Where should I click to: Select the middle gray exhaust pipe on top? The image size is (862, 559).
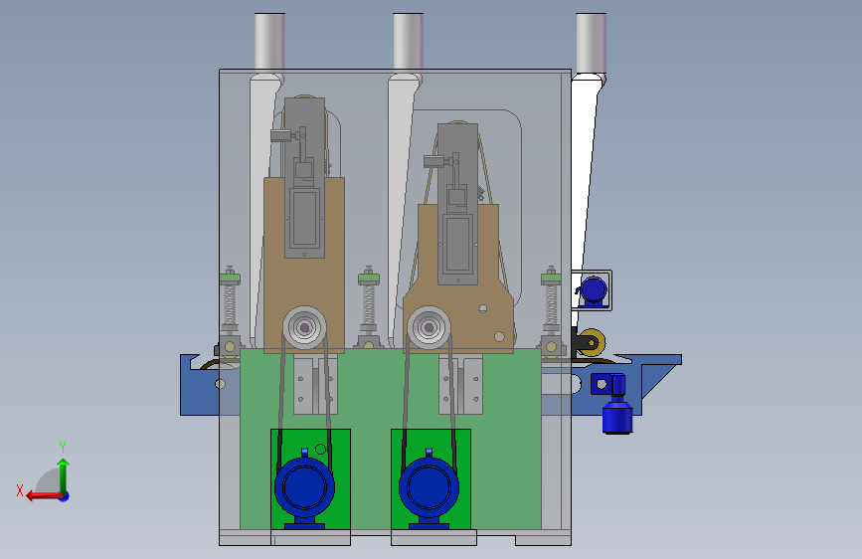pyautogui.click(x=408, y=43)
